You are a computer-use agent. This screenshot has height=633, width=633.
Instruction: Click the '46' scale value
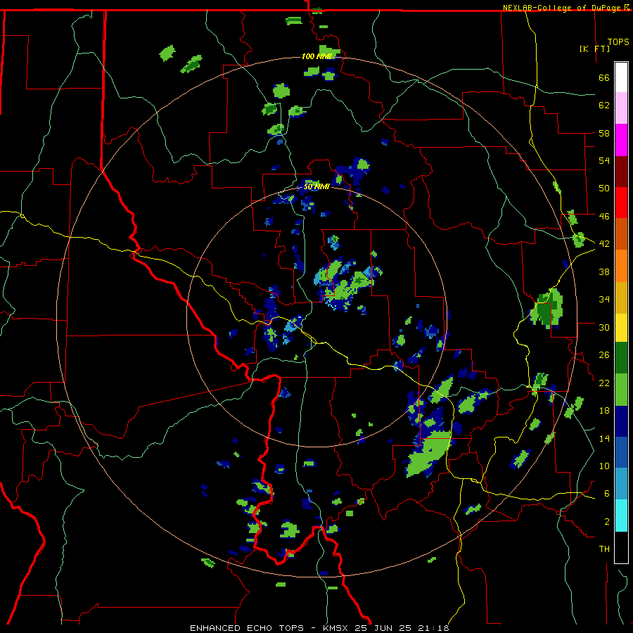coord(604,216)
